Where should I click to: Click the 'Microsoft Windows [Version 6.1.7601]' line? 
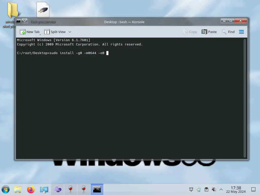pyautogui.click(x=53, y=40)
